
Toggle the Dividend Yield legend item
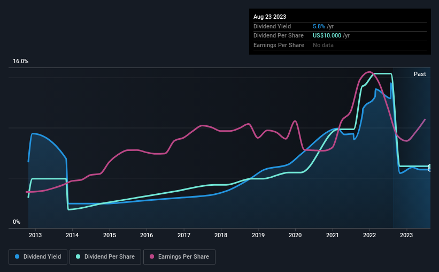click(38, 257)
